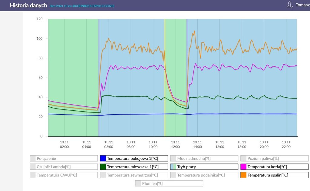The height and width of the screenshot is (191, 310).
Task: Turn on the Moc nadmuchu series
Action: pyautogui.click(x=204, y=158)
